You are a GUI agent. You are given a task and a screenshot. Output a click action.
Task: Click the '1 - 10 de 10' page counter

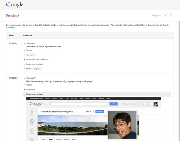(x=156, y=15)
